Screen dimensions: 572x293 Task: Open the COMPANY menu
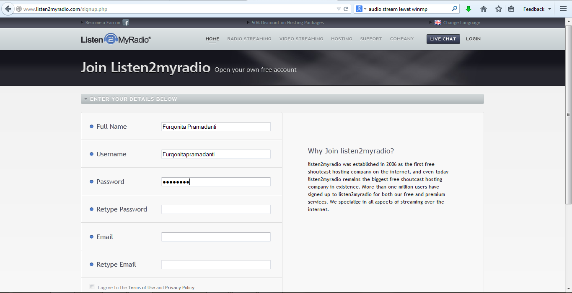point(402,39)
